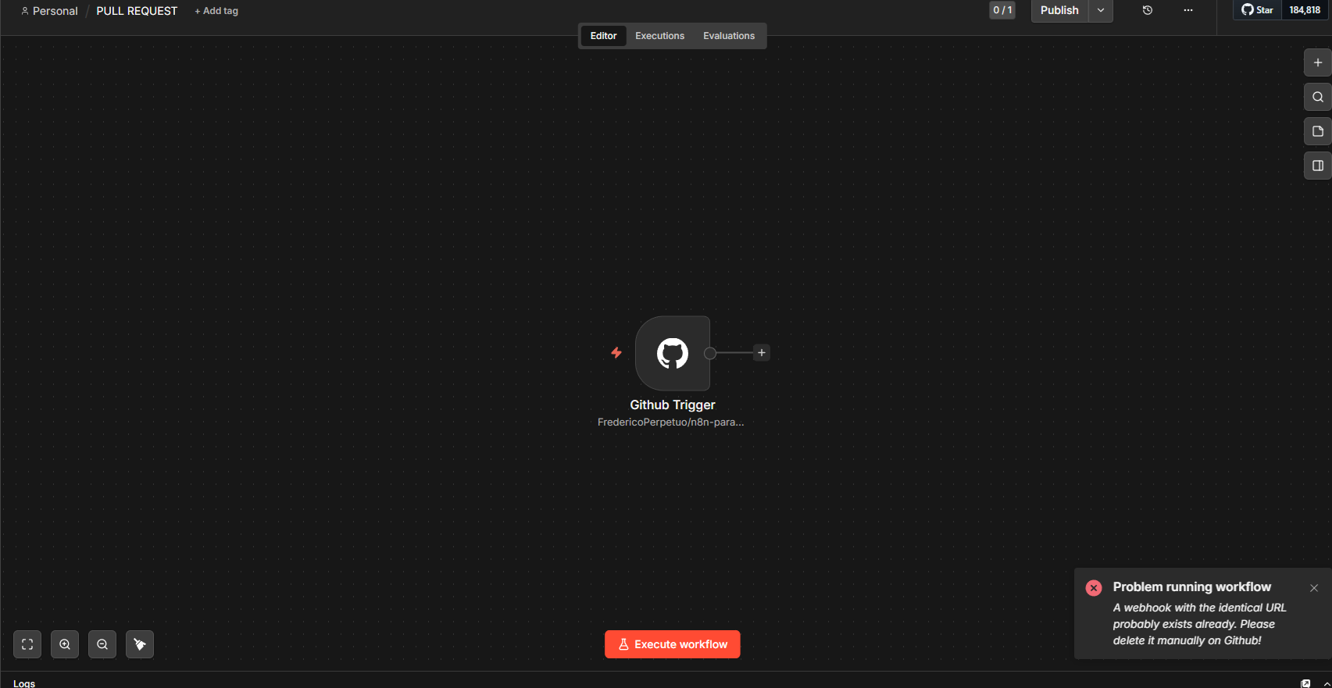Switch to the Editor tab
Image resolution: width=1332 pixels, height=688 pixels.
(x=603, y=36)
